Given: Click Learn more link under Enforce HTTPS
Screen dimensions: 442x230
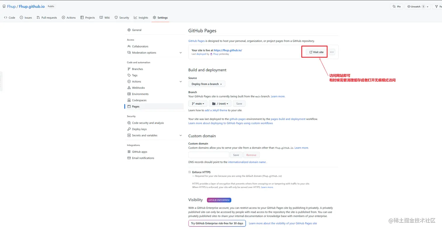Looking at the screenshot, I should pos(267,187).
